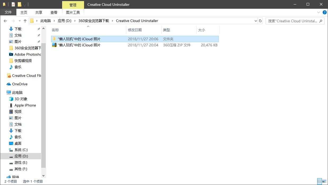The image size is (328, 185).
Task: Open 快剪辑视频 folder in sidebar
Action: pyautogui.click(x=23, y=61)
